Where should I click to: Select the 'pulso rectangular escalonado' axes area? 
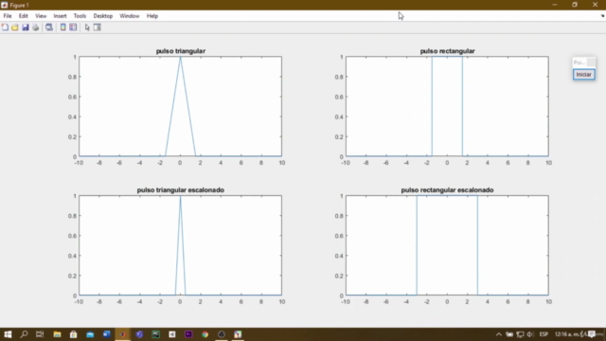[x=447, y=245]
